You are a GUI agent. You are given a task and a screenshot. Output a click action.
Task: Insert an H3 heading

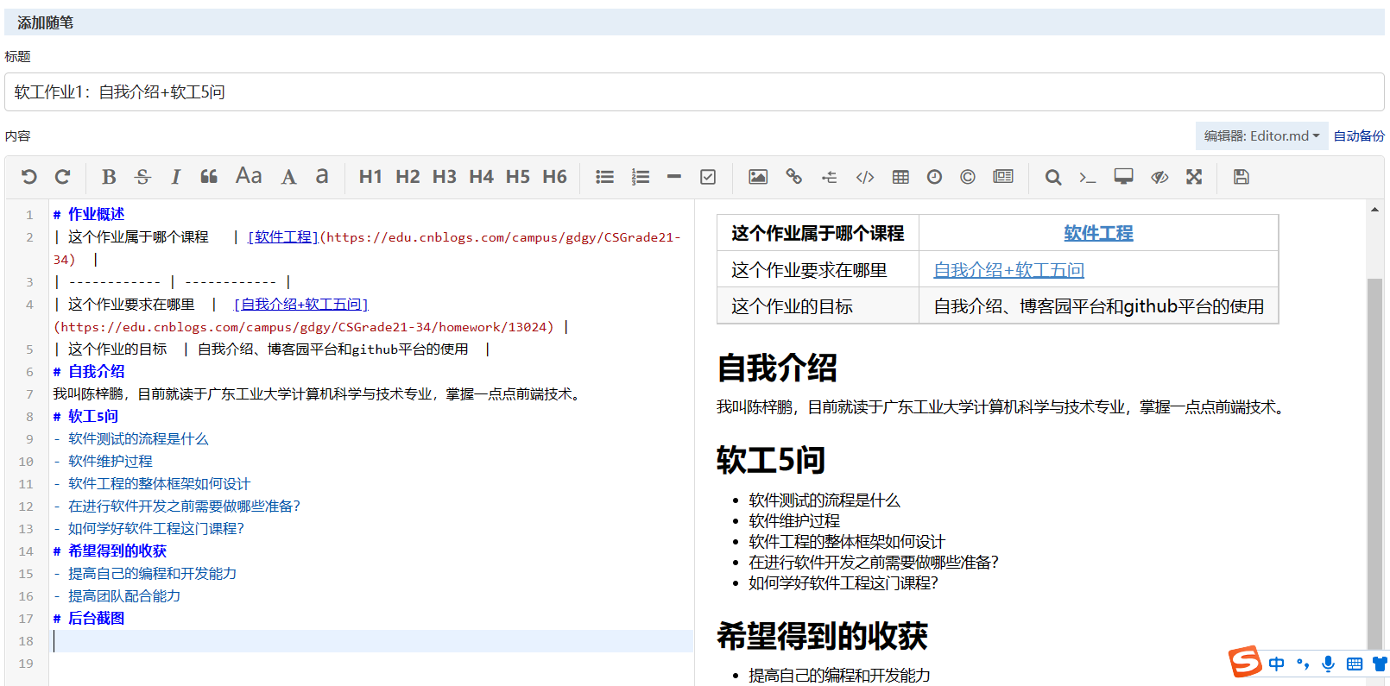point(445,177)
